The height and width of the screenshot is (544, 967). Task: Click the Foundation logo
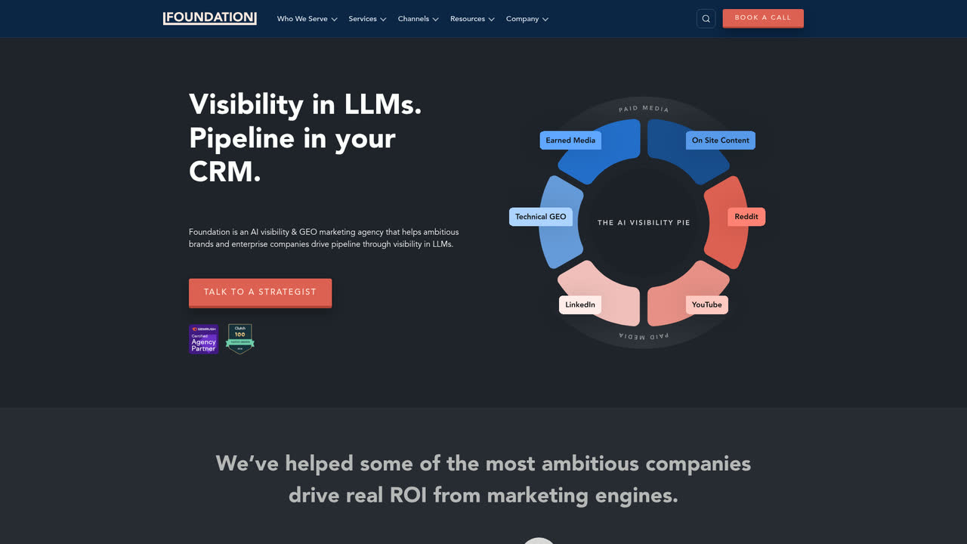210,18
